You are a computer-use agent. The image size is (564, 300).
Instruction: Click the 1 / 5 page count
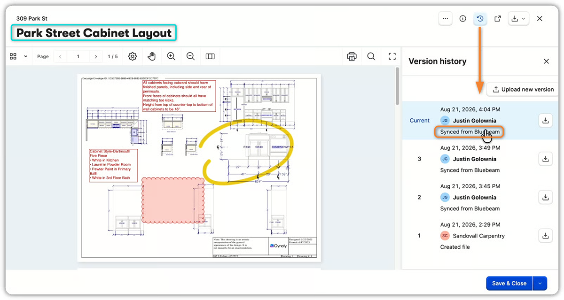click(x=113, y=56)
